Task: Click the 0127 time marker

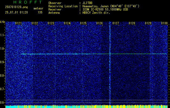Action: 116,23
